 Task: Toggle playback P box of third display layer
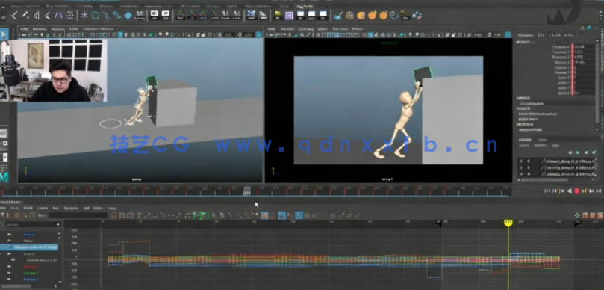pos(529,174)
